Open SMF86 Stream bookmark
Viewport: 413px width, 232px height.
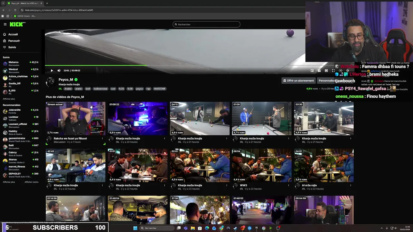tap(25, 16)
